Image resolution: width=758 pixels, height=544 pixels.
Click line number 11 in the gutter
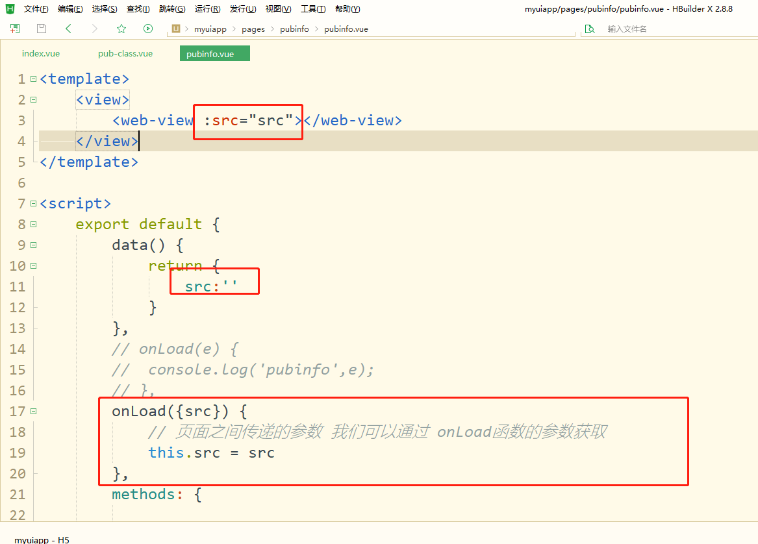click(18, 286)
